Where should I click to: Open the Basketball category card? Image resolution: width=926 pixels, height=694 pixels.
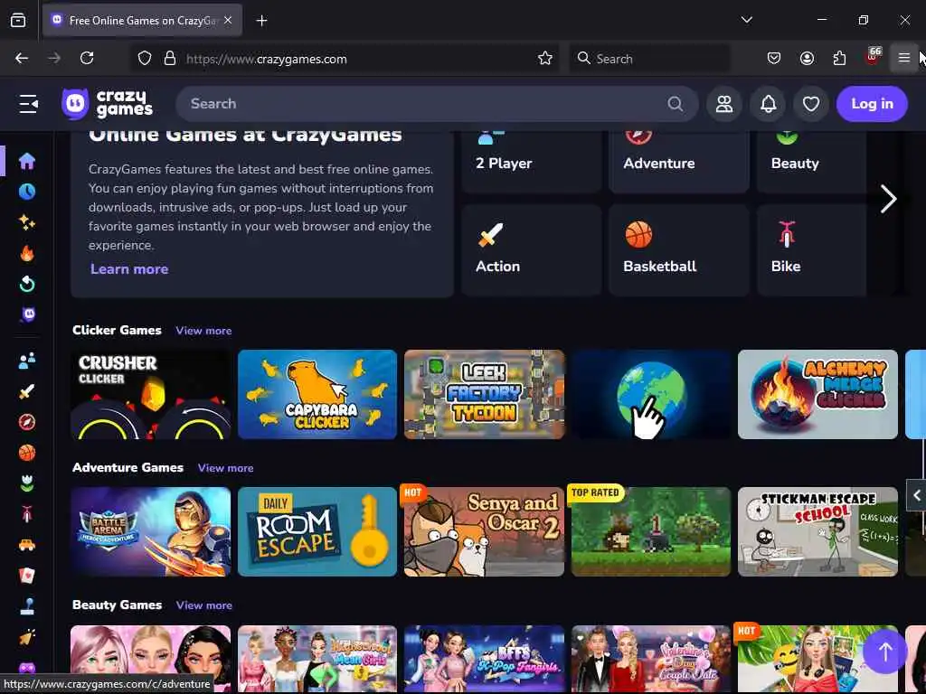click(679, 250)
